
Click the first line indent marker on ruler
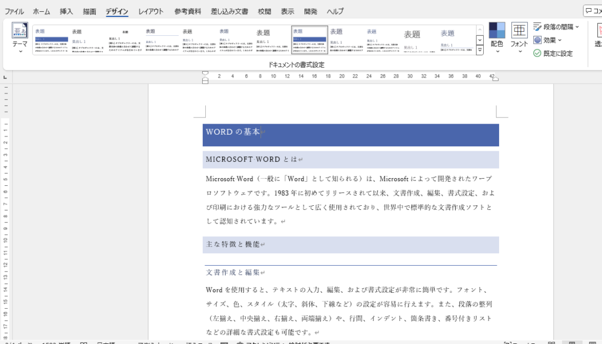[205, 73]
